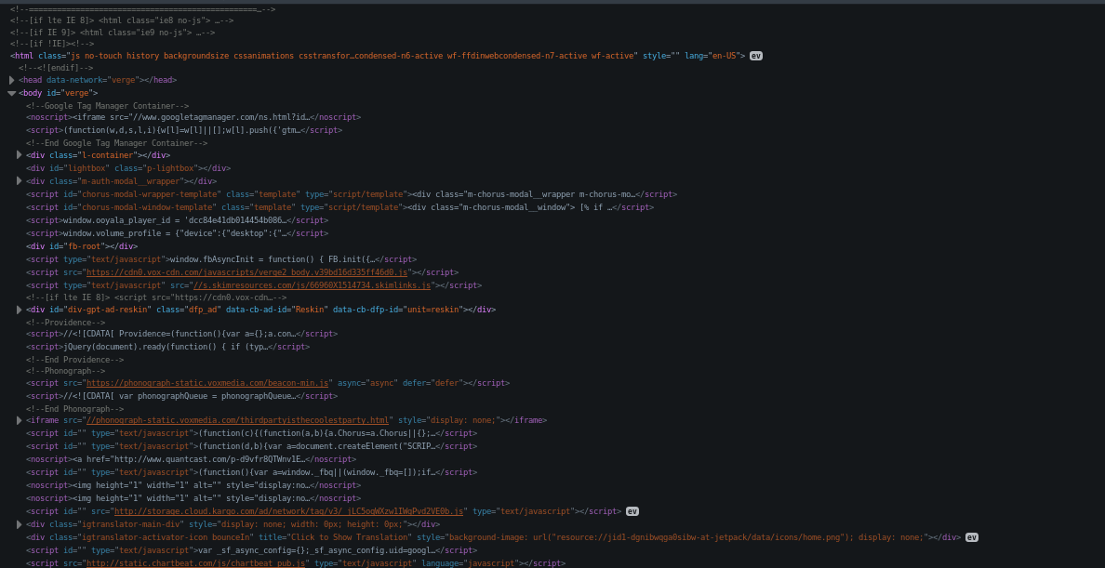Select the jQuery(document).ready script line
This screenshot has width=1105, height=568.
pyautogui.click(x=167, y=347)
